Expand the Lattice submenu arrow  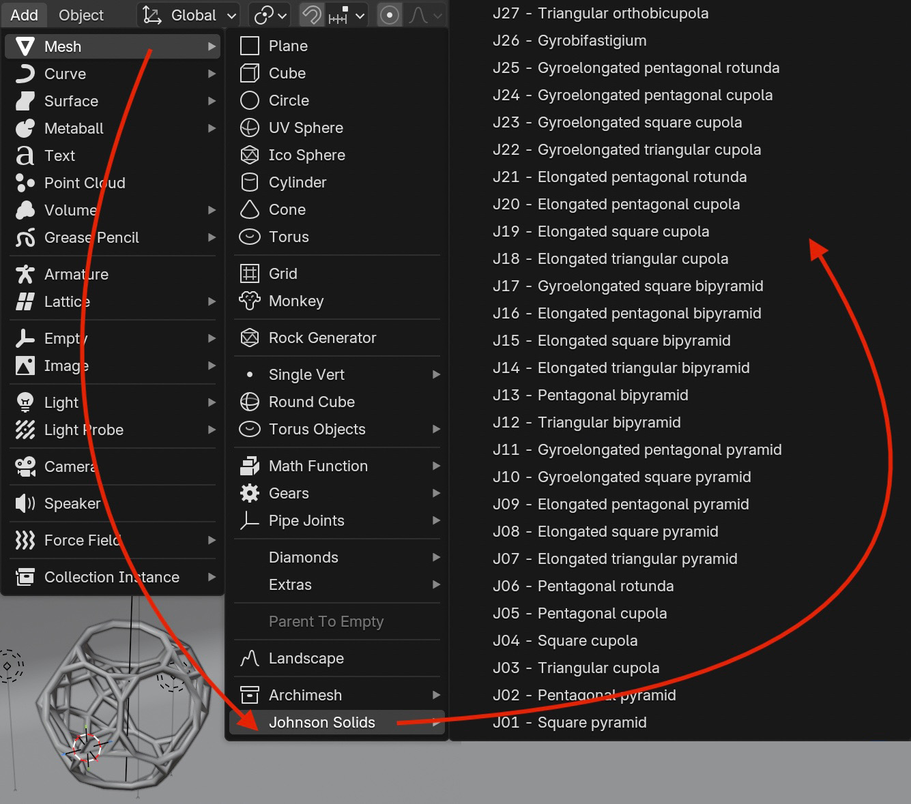212,301
